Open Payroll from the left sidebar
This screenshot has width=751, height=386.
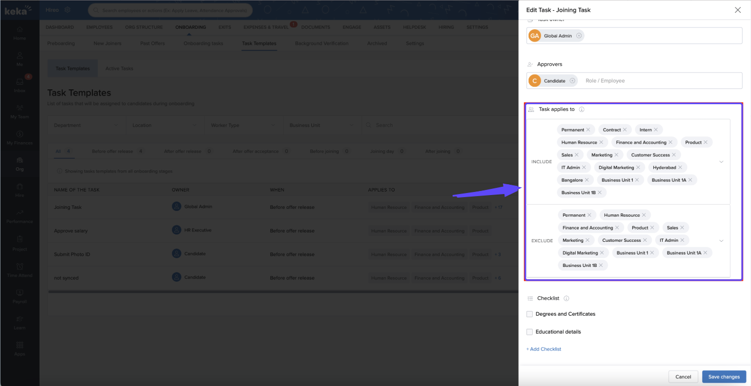click(x=20, y=296)
